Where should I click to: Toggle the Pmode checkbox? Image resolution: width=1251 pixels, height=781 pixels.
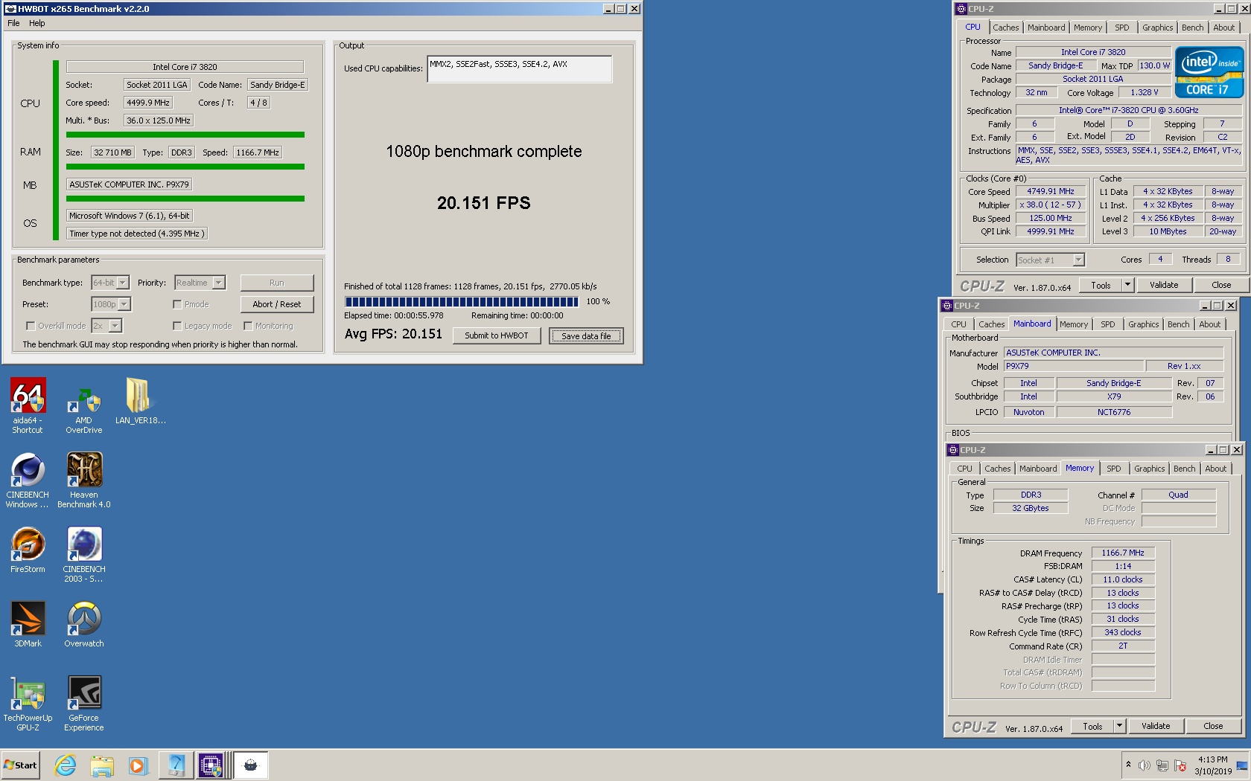coord(177,304)
